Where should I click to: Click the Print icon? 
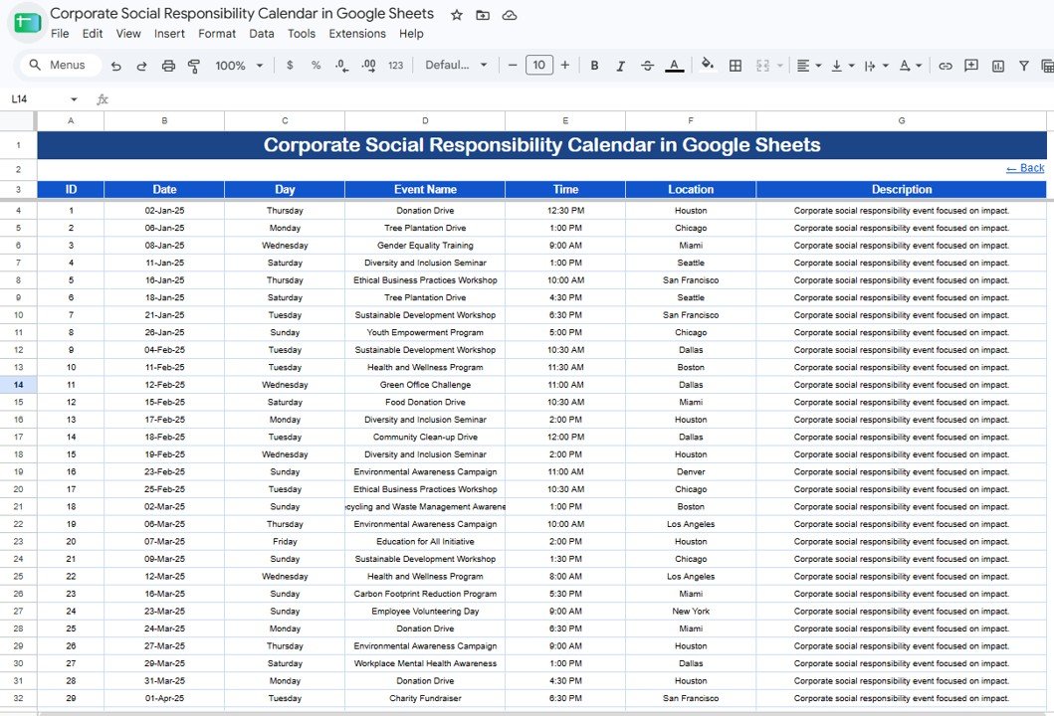pos(168,66)
